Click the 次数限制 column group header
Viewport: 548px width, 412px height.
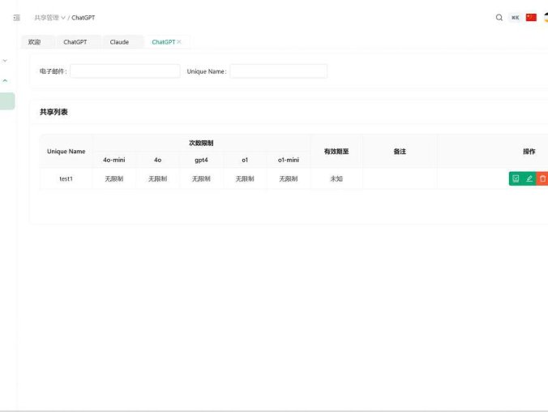point(201,143)
